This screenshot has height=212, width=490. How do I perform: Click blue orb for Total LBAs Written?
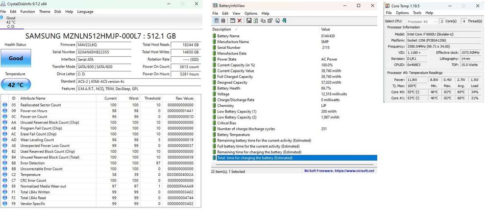(x=5, y=192)
